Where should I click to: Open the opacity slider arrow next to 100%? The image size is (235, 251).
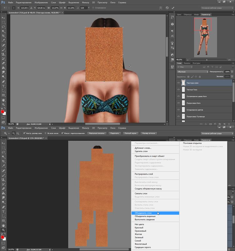click(232, 72)
